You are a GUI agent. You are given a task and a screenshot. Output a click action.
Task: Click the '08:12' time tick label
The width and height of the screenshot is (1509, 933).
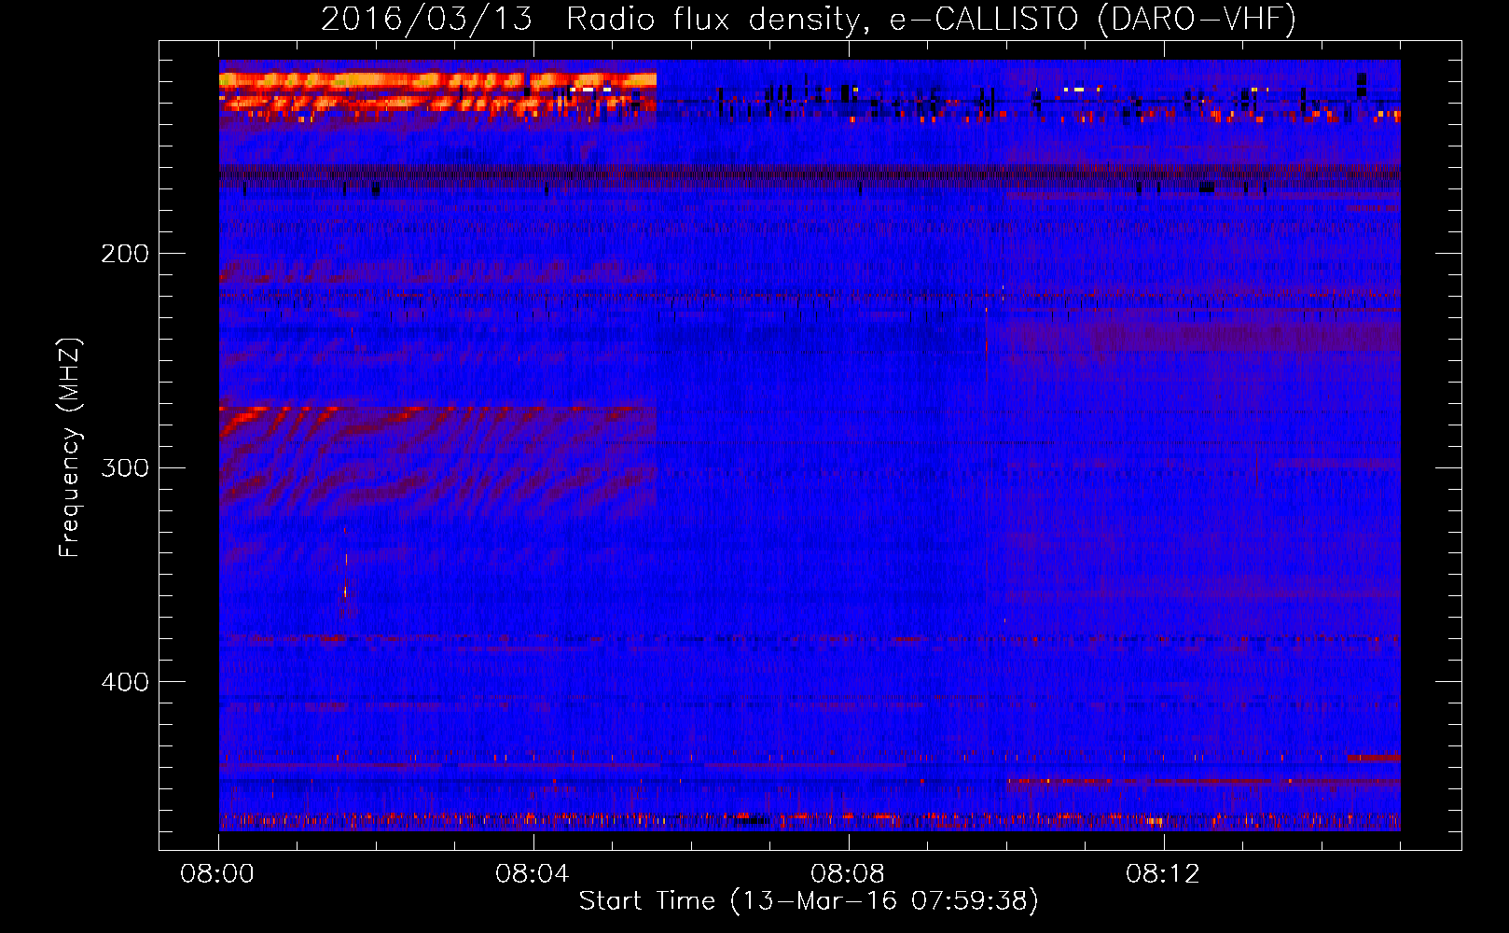tap(1162, 874)
